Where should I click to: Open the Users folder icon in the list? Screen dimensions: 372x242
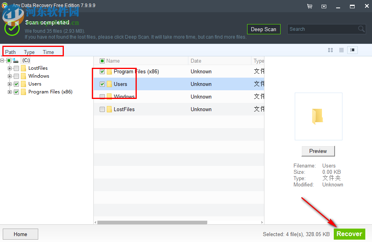pyautogui.click(x=109, y=84)
